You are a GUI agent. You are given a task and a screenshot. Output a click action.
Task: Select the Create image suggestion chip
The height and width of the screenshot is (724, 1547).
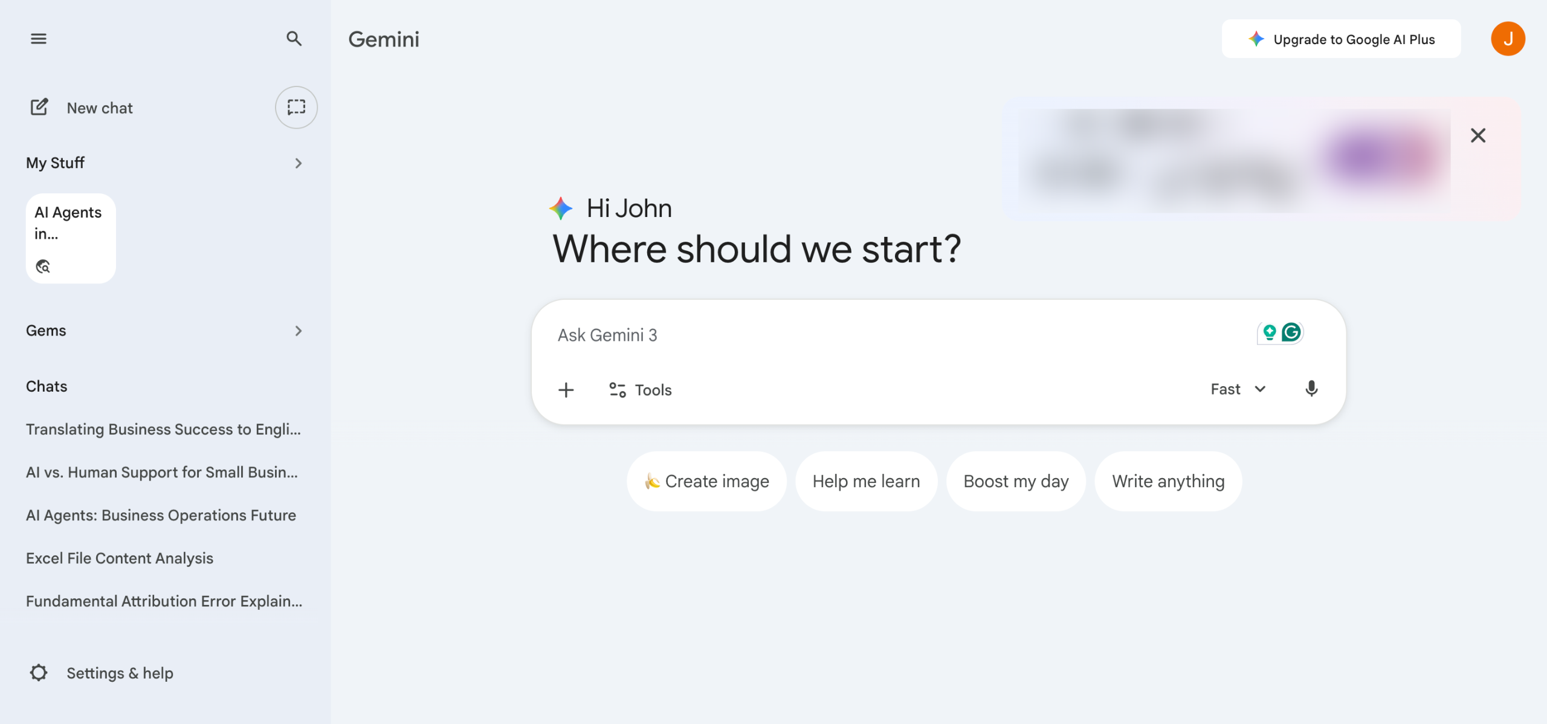[706, 481]
